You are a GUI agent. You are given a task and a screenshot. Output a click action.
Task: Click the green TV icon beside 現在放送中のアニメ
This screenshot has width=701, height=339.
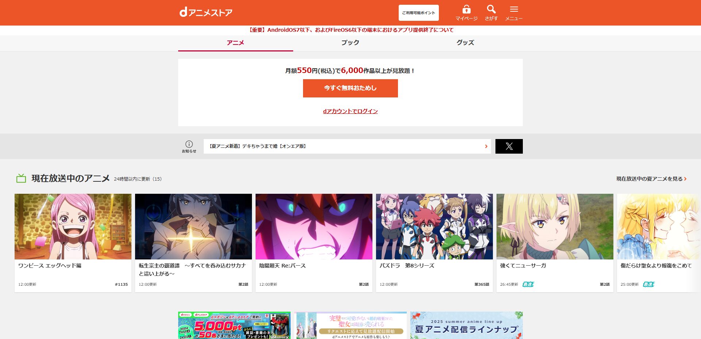click(21, 178)
